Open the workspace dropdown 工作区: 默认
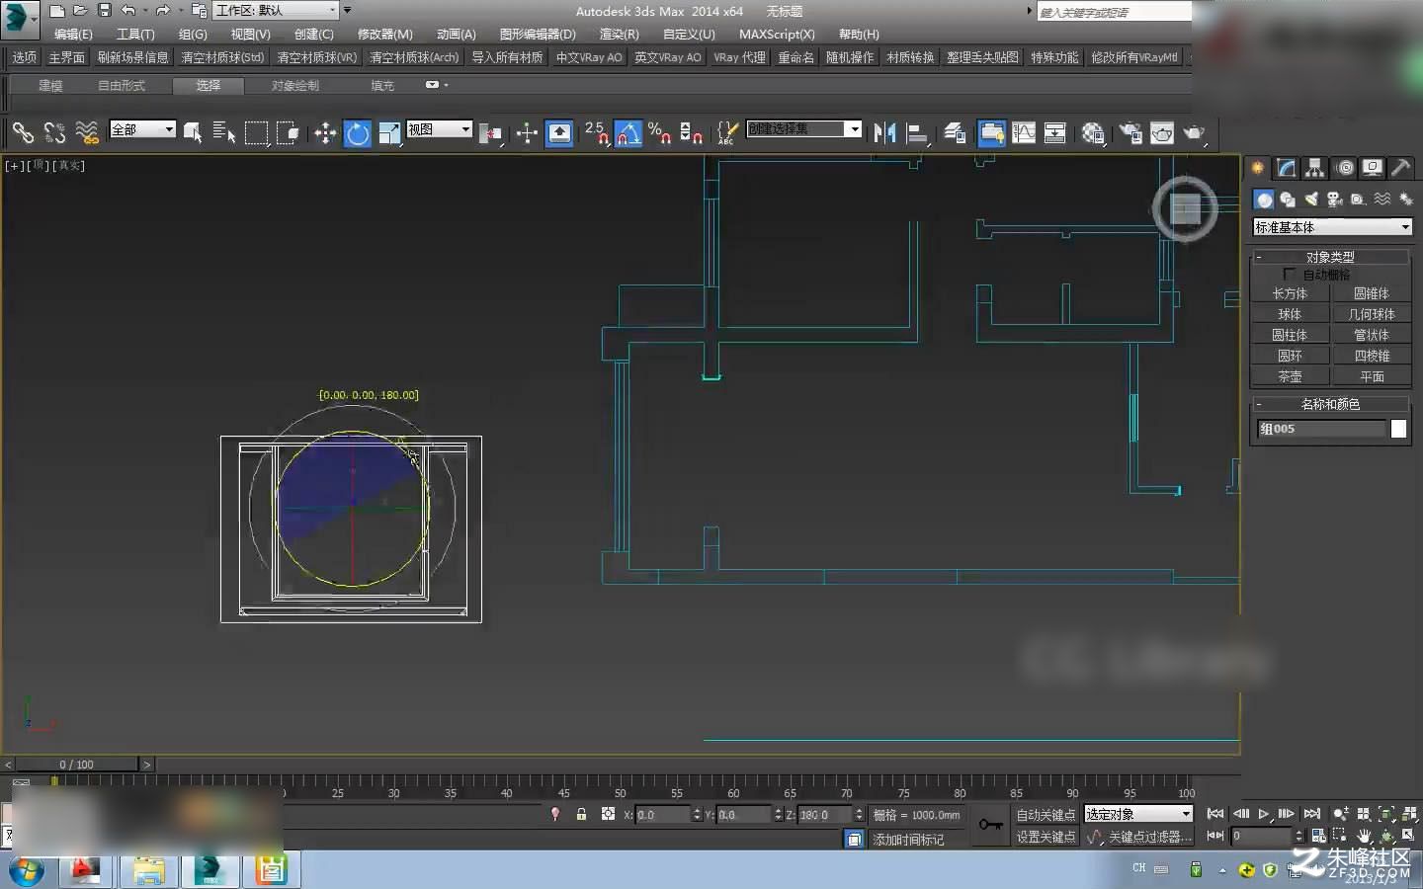Screen dimensions: 1423x889 point(276,10)
